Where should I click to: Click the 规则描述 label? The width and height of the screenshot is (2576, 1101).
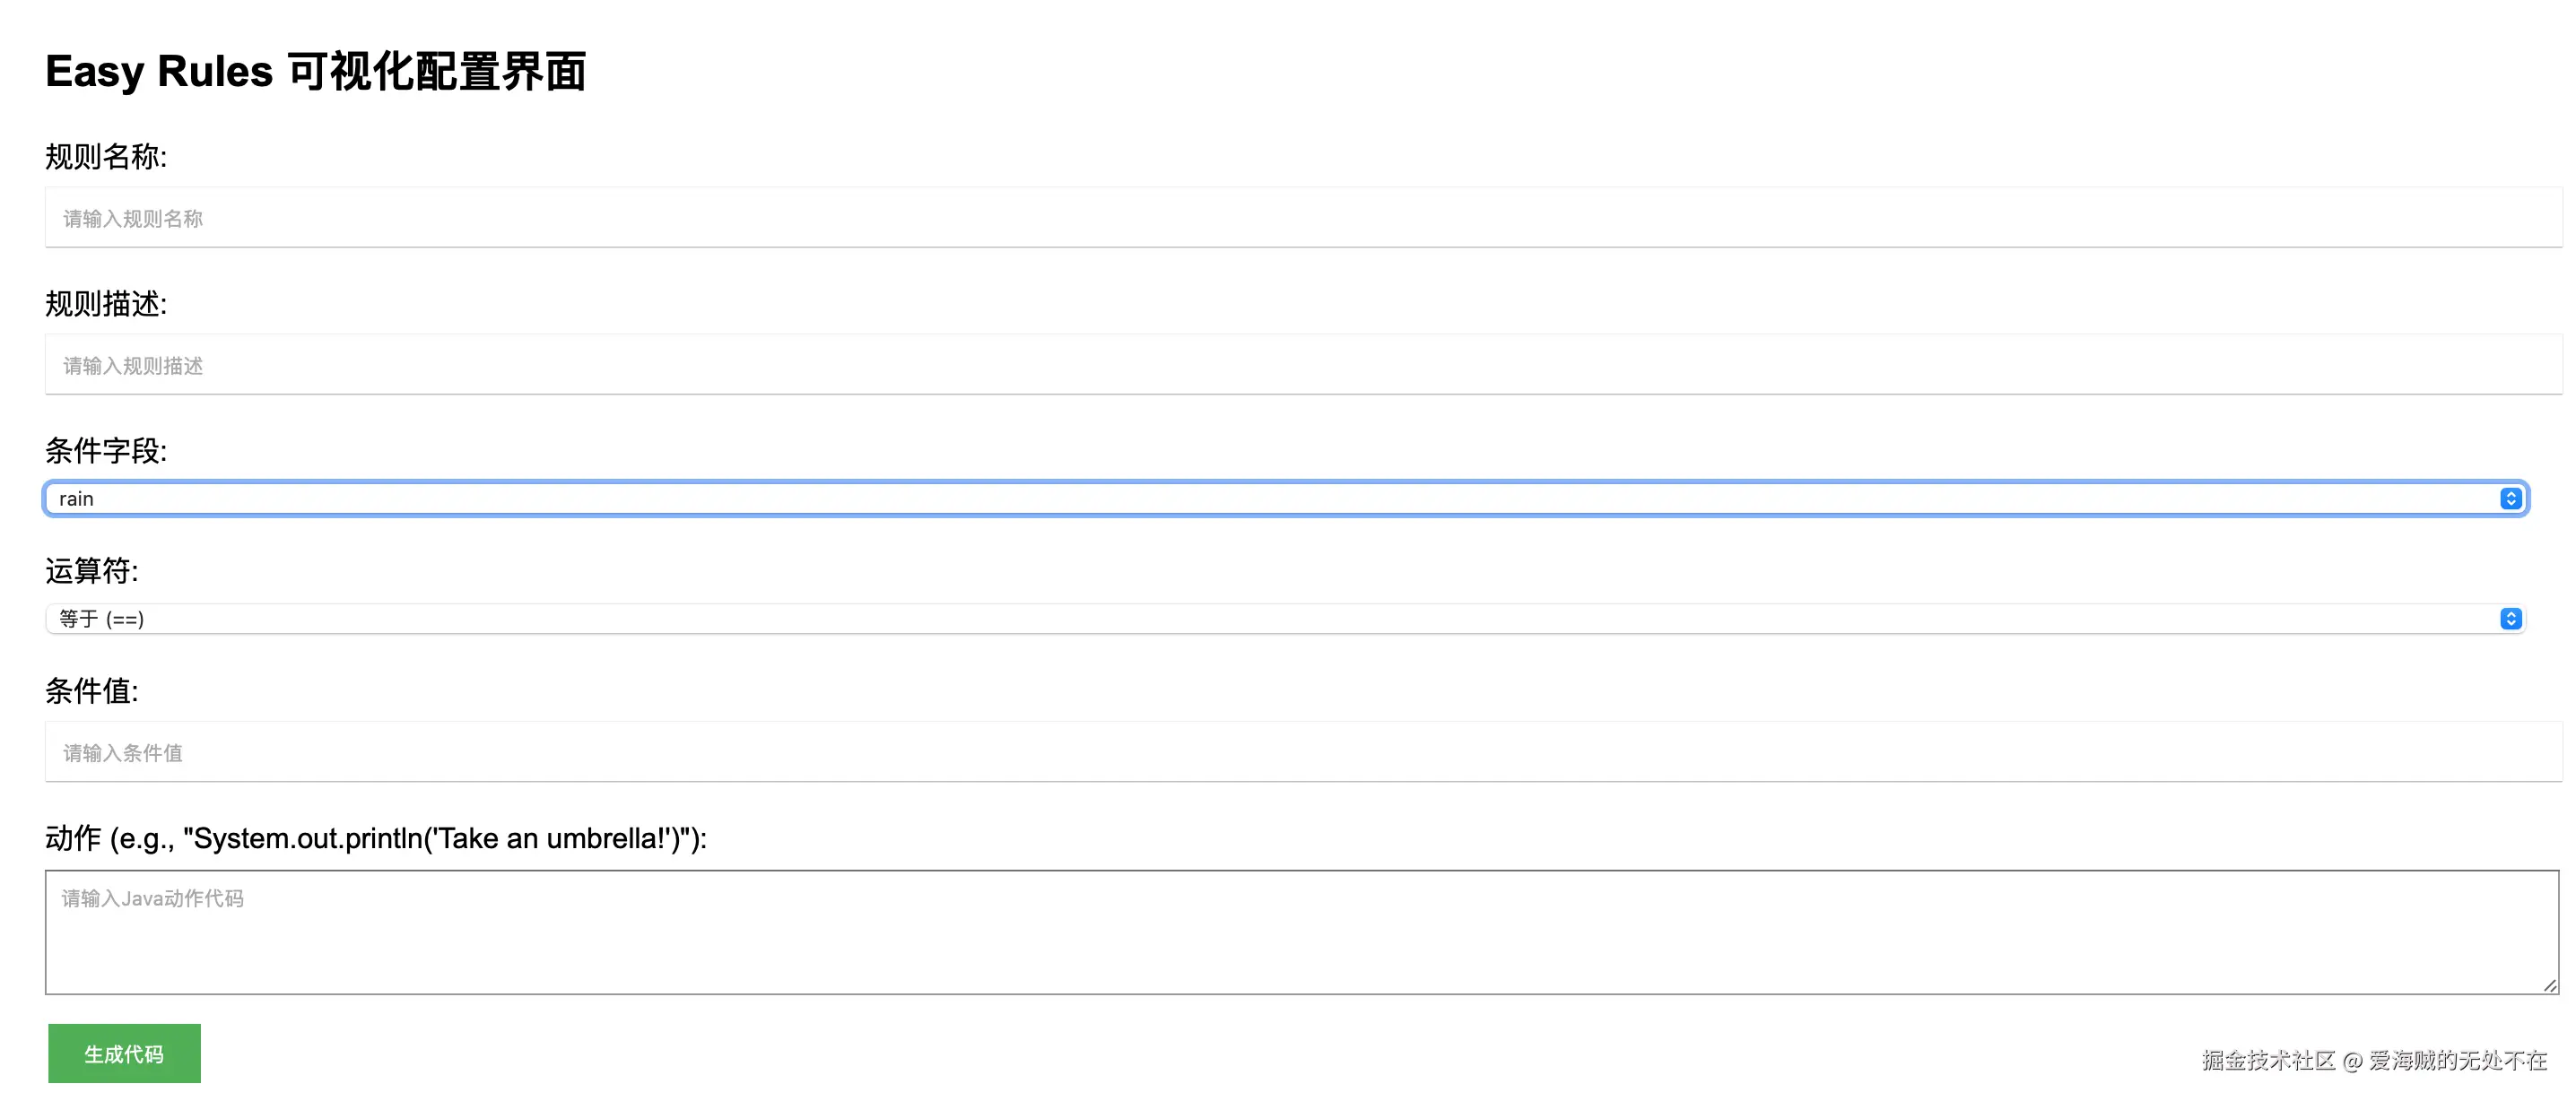(106, 304)
